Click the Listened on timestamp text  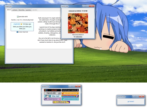78,11
